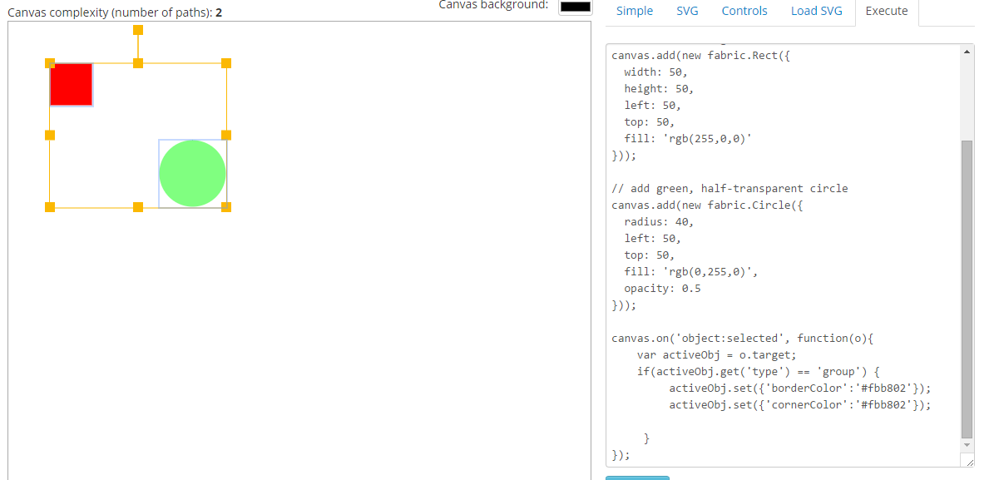Viewport: 999px width, 480px height.
Task: Click the code line "opacity: 0.5"
Action: [x=662, y=289]
